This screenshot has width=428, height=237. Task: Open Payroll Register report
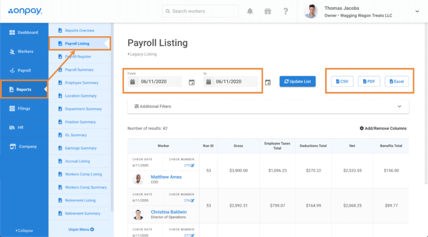[79, 57]
